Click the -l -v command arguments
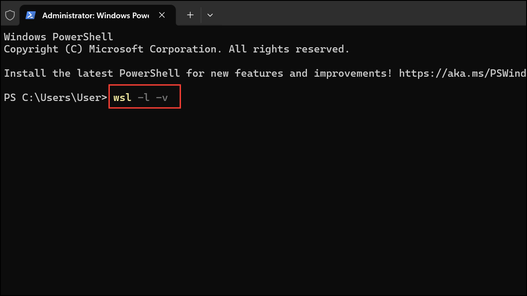Screen dimensions: 527x296 [x=154, y=97]
